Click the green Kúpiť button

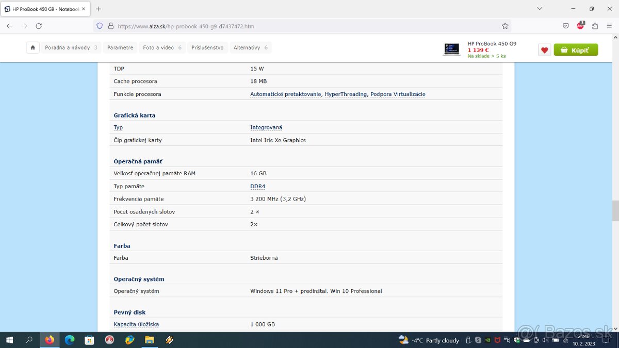[x=576, y=49]
